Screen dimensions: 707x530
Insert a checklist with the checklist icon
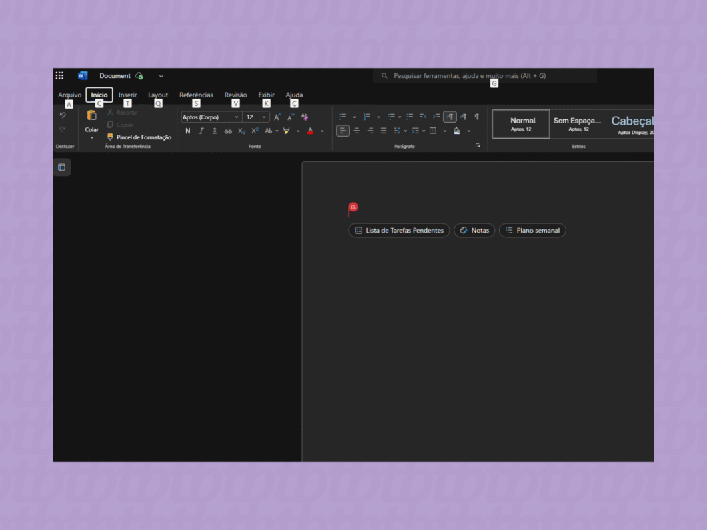click(x=409, y=117)
